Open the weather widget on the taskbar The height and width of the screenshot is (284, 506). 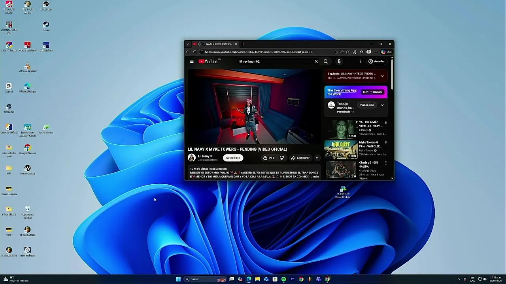click(16, 279)
